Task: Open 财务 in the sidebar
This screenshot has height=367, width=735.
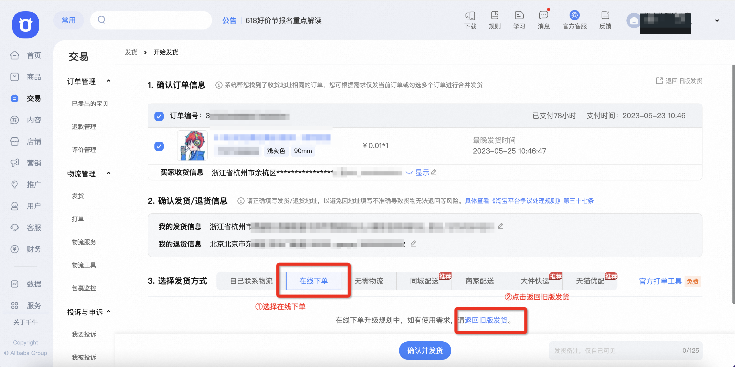Action: (26, 249)
